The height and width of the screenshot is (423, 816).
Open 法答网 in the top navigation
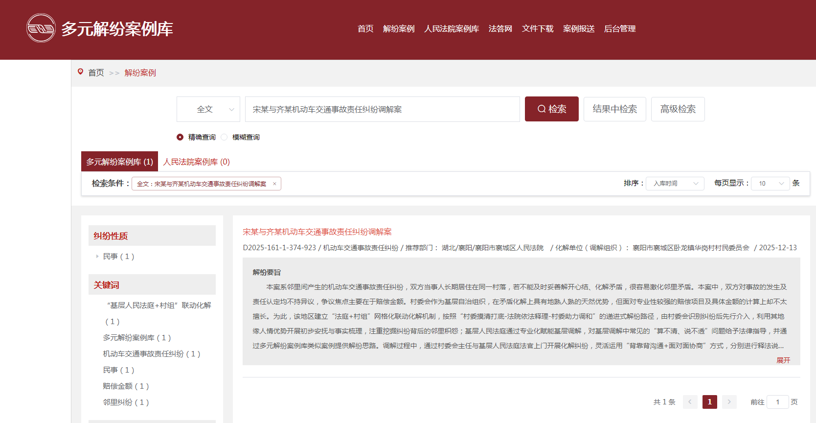[500, 29]
